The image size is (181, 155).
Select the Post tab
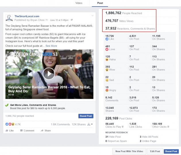(100, 3)
